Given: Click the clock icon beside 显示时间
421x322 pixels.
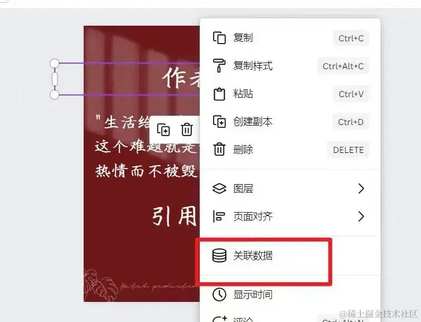Looking at the screenshot, I should [x=219, y=294].
